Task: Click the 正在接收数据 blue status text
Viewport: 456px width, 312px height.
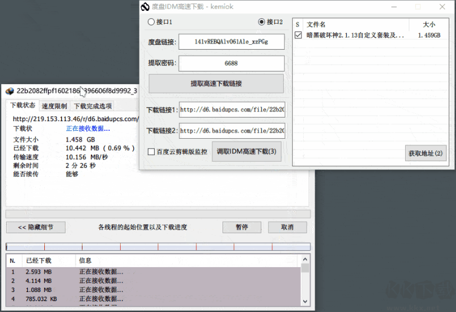Action: pyautogui.click(x=88, y=128)
